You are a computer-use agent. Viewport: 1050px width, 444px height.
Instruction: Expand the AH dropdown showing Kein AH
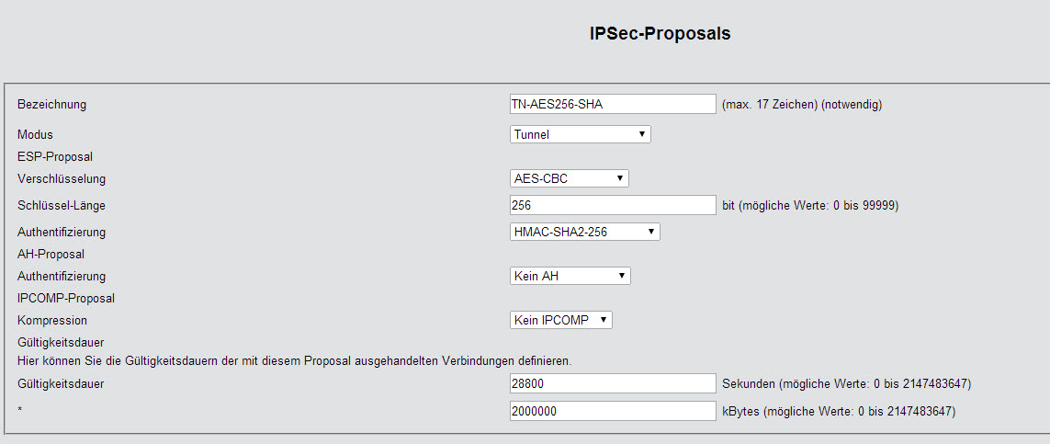(570, 276)
